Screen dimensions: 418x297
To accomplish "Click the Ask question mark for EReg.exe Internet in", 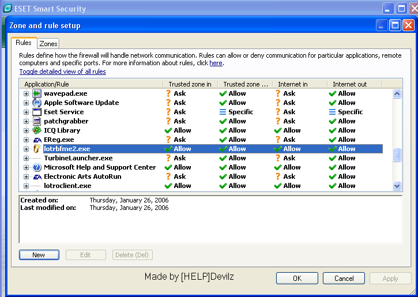I will [x=278, y=140].
